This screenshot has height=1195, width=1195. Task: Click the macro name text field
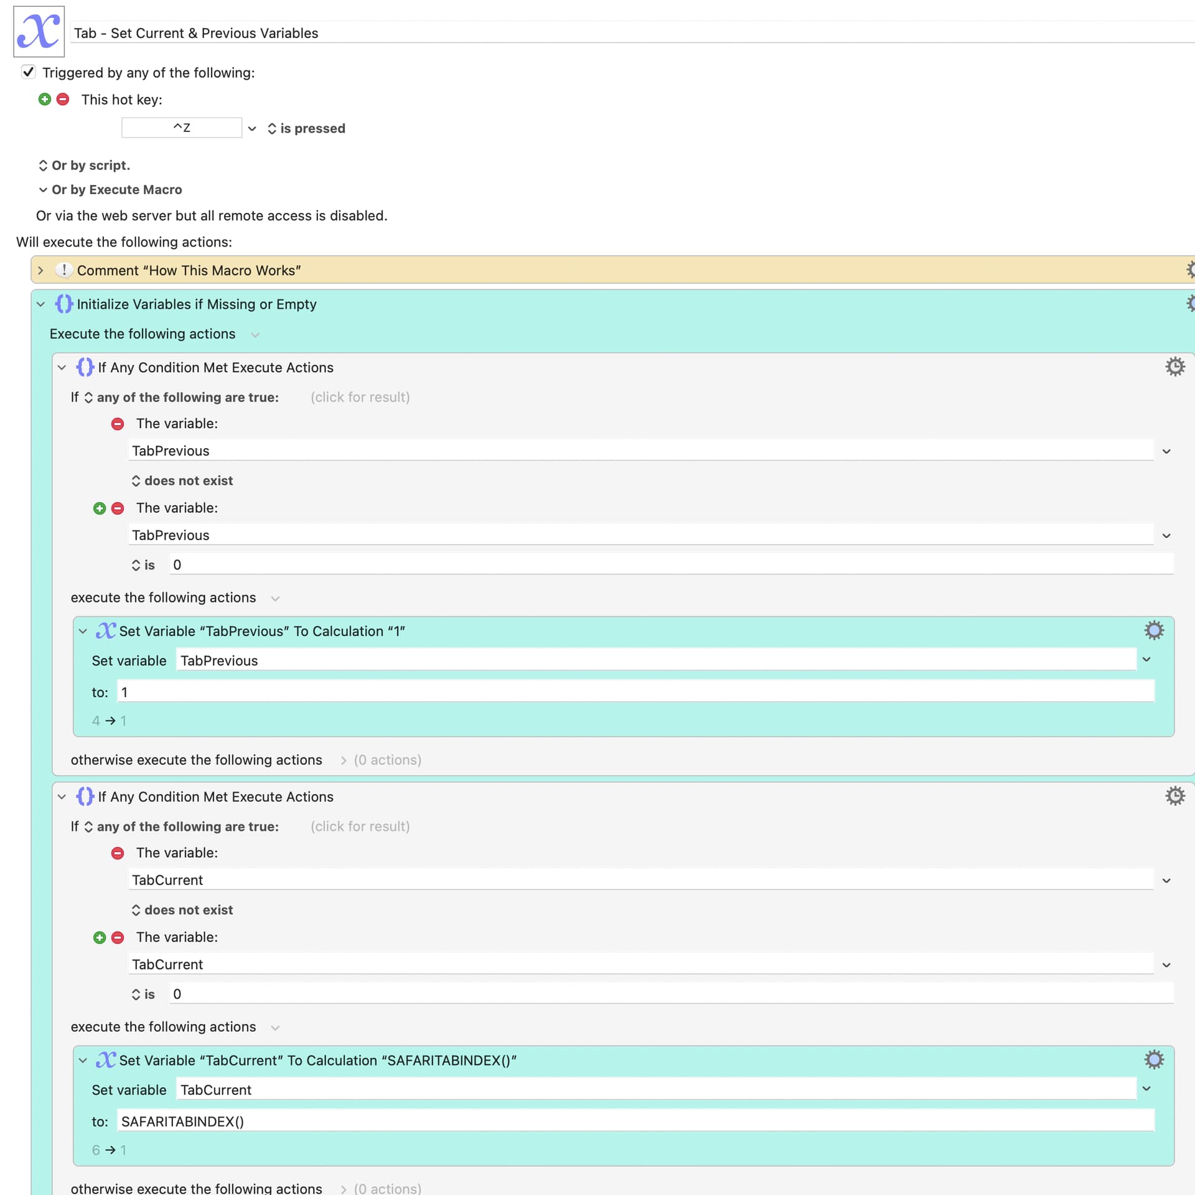(x=632, y=33)
